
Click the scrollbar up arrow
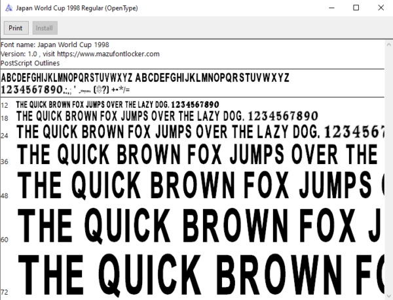388,44
